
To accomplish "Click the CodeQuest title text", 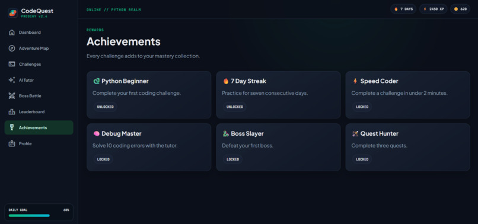I will tap(37, 11).
